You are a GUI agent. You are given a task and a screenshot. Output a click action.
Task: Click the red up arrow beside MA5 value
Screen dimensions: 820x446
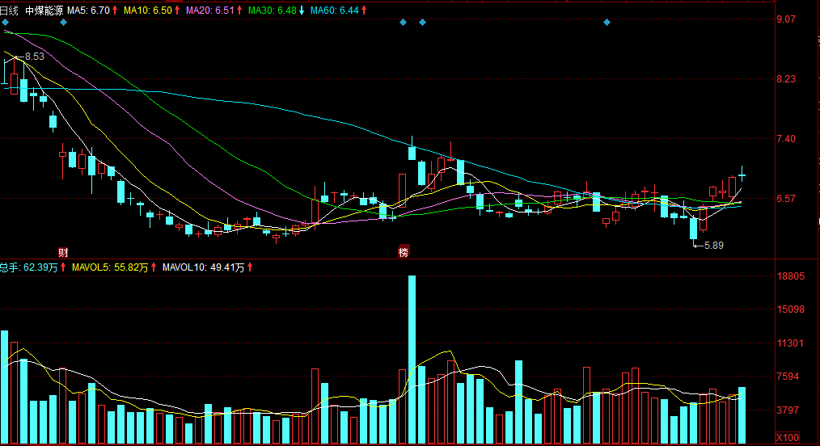[115, 11]
